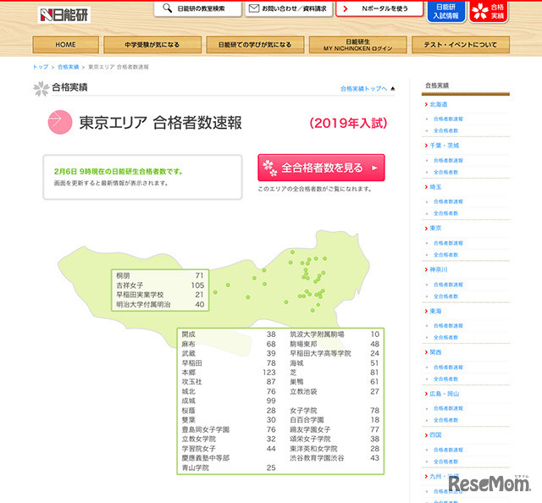Click 明治大学付属明治 row
This screenshot has height=503, width=542.
point(160,304)
